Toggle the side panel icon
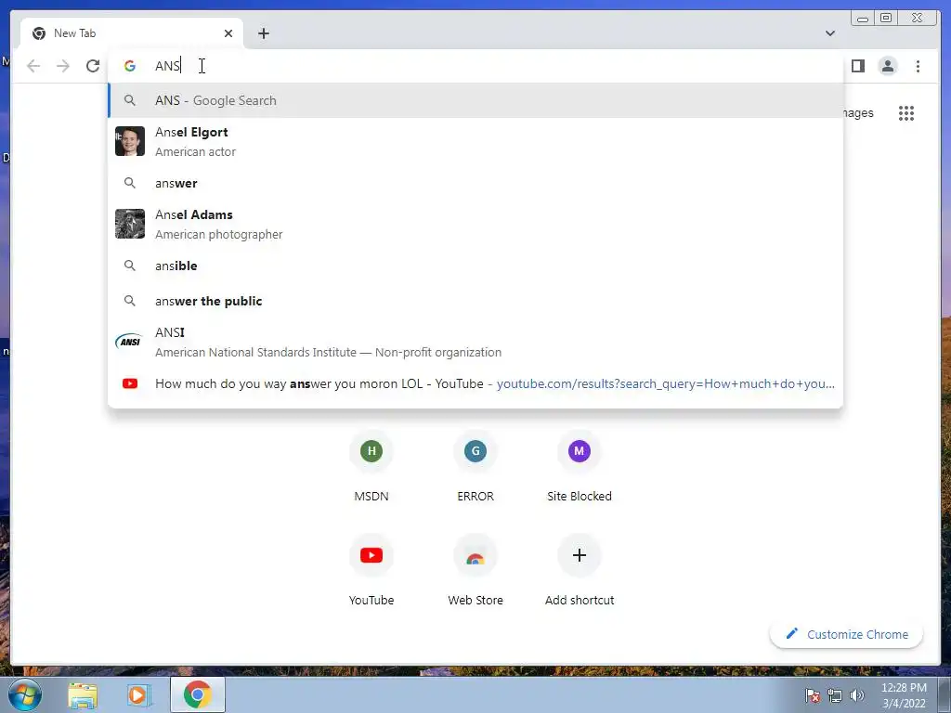Screen dimensions: 951x713 coord(857,66)
